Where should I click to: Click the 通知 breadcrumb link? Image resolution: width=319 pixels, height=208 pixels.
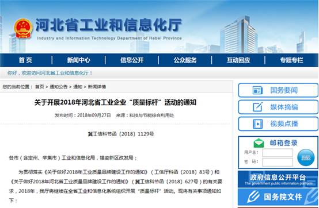click(78, 87)
